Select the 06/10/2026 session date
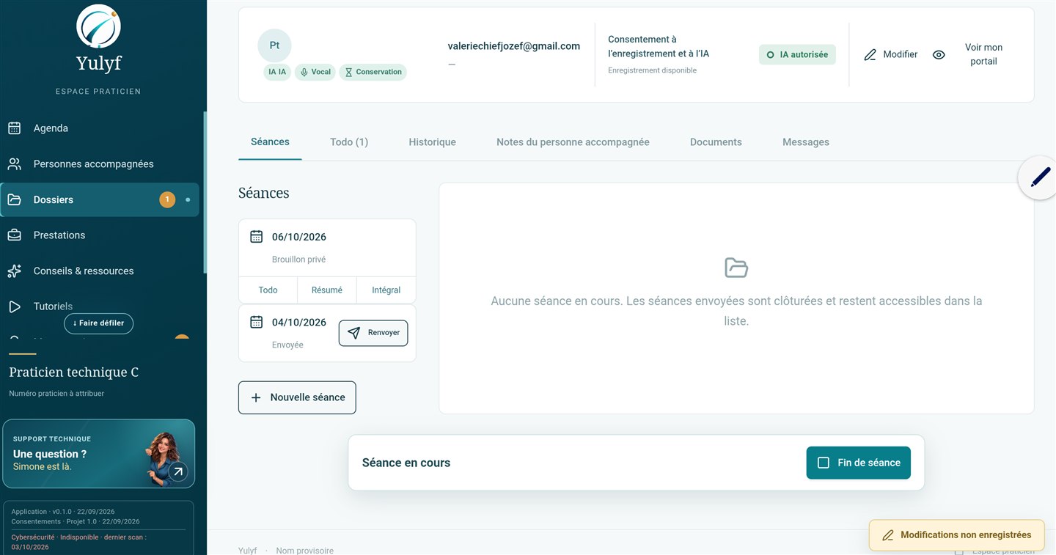Viewport: 1056px width, 555px height. (299, 237)
